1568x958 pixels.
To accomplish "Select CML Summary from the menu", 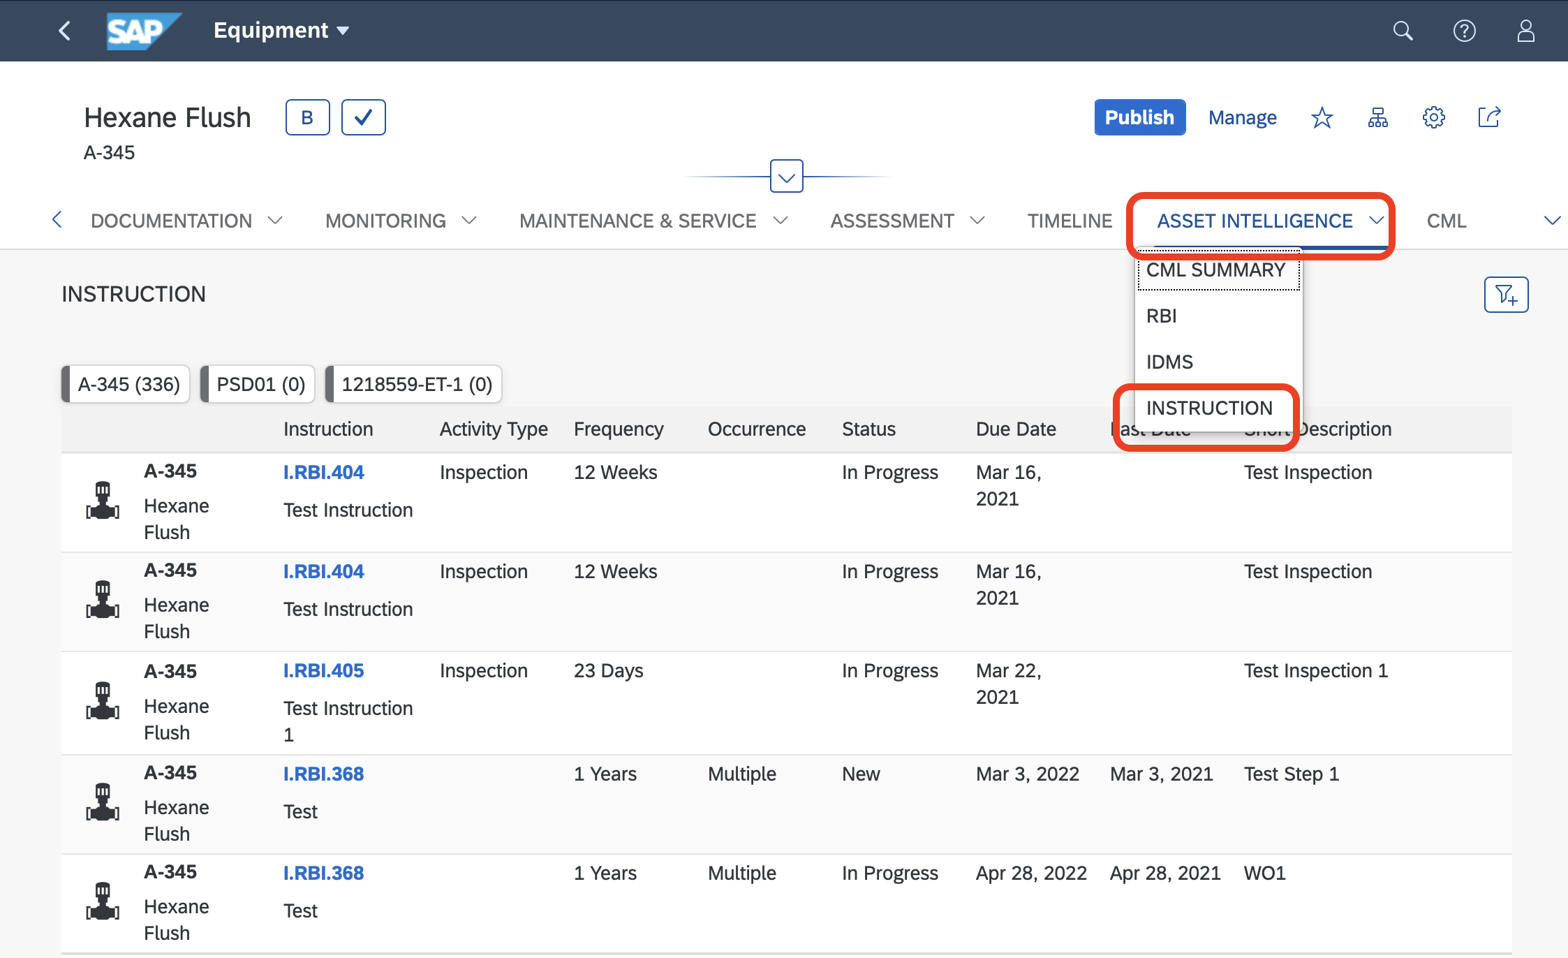I will pyautogui.click(x=1218, y=270).
